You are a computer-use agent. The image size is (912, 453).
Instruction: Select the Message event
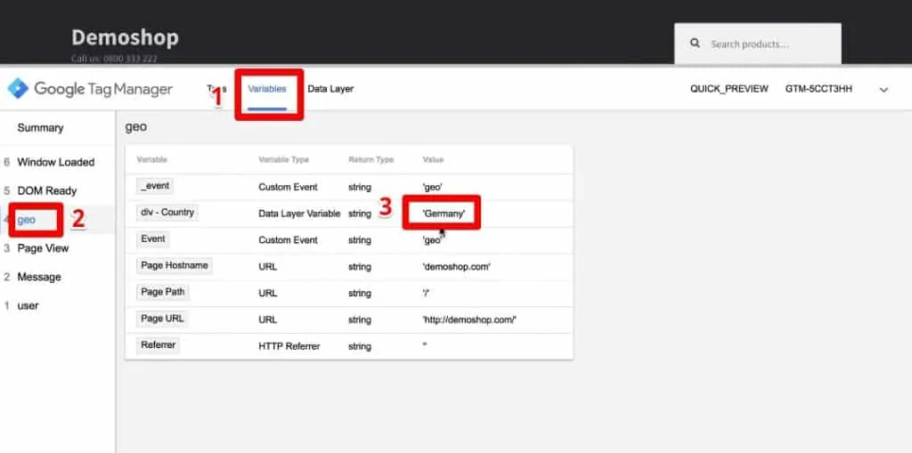tap(39, 277)
